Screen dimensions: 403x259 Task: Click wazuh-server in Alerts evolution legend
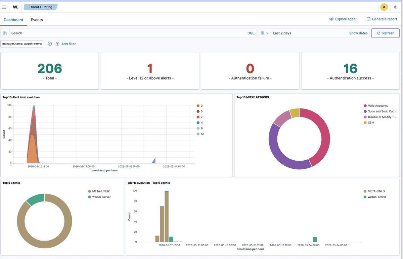374,197
